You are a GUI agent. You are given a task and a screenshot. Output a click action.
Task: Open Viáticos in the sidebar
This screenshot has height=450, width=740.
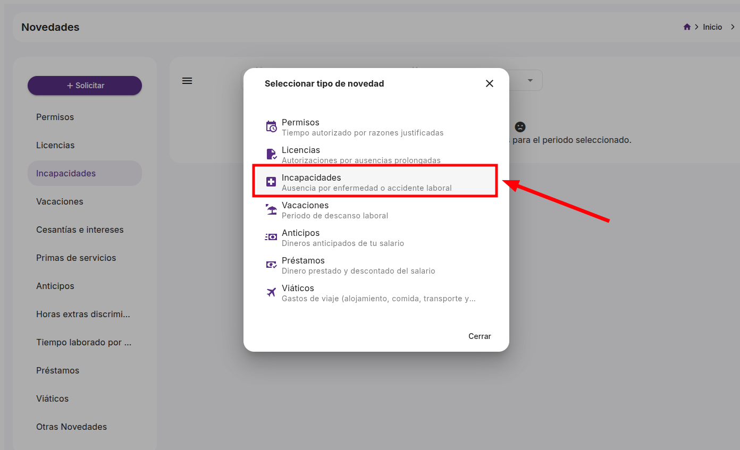click(85, 398)
